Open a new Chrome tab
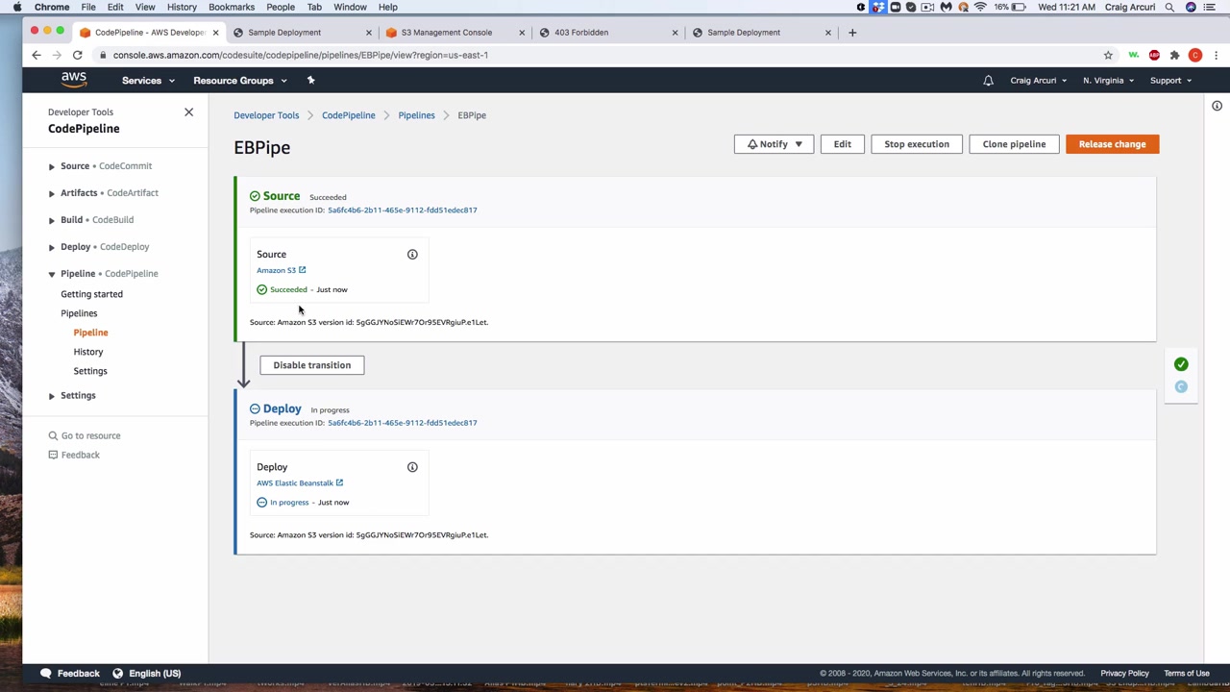This screenshot has width=1230, height=692. click(x=852, y=33)
